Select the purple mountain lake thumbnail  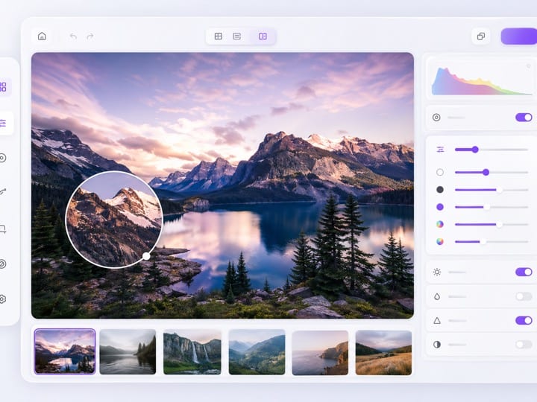coord(65,351)
